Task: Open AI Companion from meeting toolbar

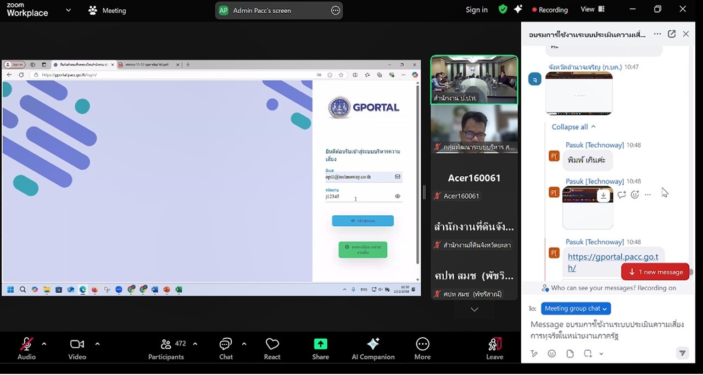Action: 373,349
